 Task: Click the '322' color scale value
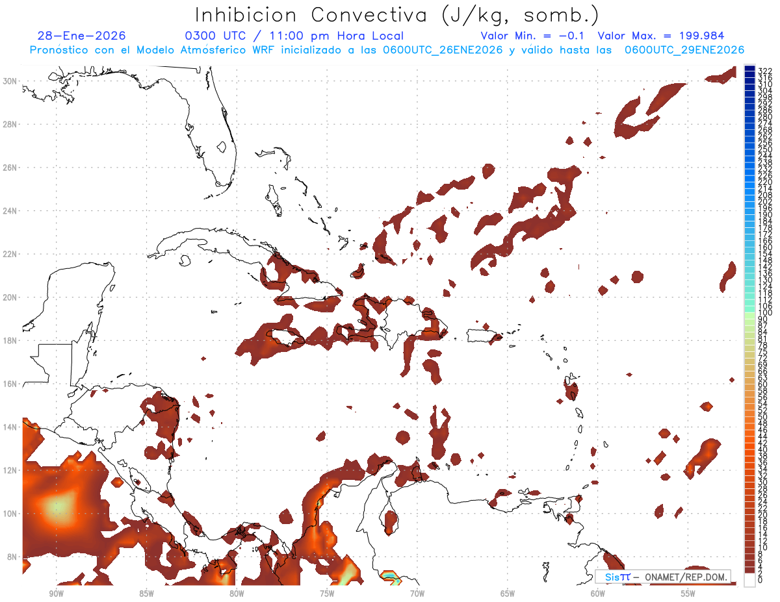(x=764, y=70)
